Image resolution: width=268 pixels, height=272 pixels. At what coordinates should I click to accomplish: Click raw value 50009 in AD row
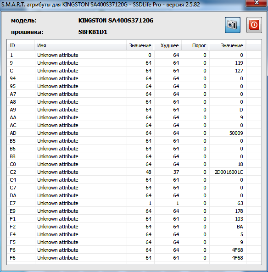[x=236, y=133]
